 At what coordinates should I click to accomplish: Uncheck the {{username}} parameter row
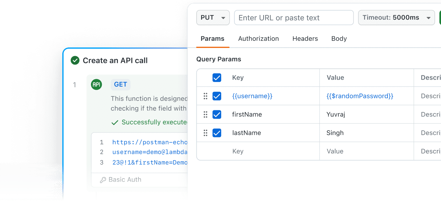pyautogui.click(x=217, y=96)
